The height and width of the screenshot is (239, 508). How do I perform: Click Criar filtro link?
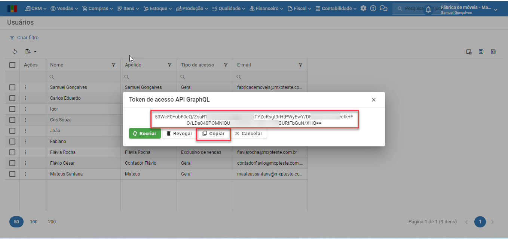(x=24, y=38)
